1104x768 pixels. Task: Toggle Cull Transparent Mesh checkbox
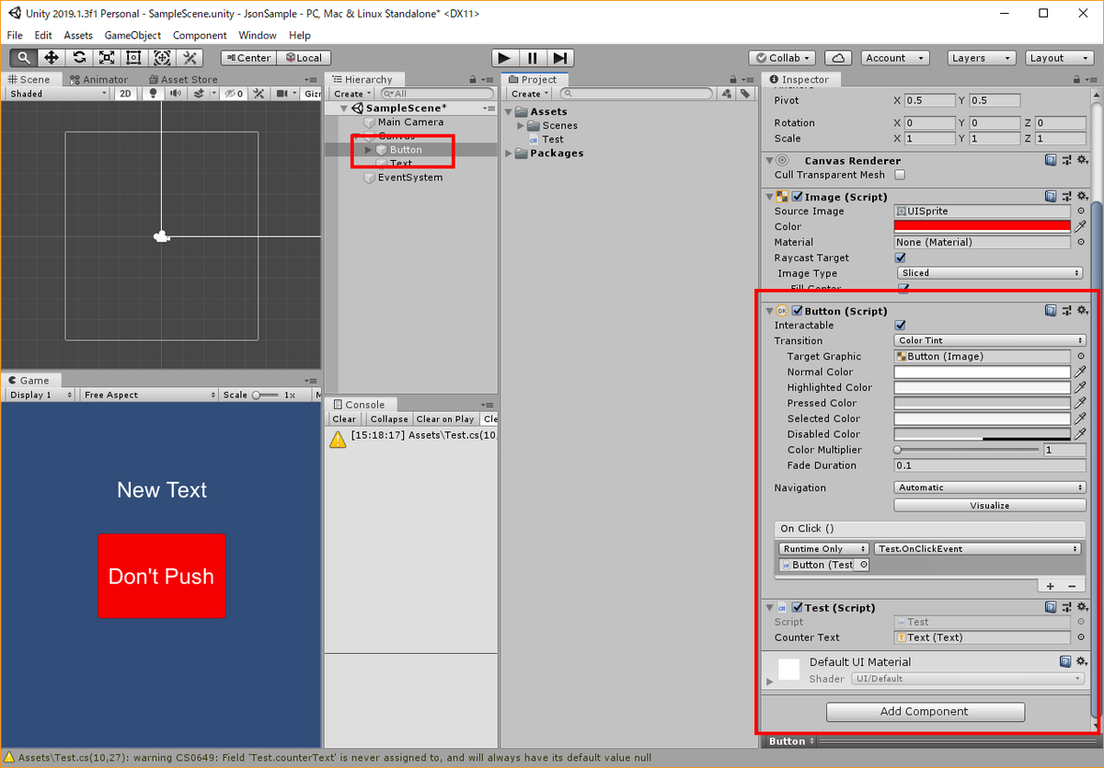tap(900, 175)
